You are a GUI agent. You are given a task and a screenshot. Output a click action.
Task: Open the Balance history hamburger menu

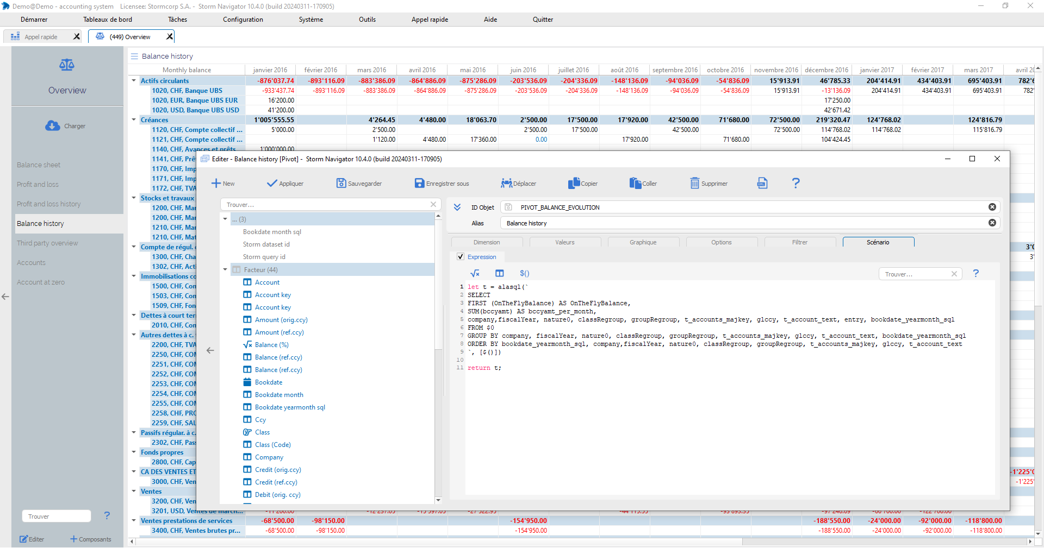(134, 56)
